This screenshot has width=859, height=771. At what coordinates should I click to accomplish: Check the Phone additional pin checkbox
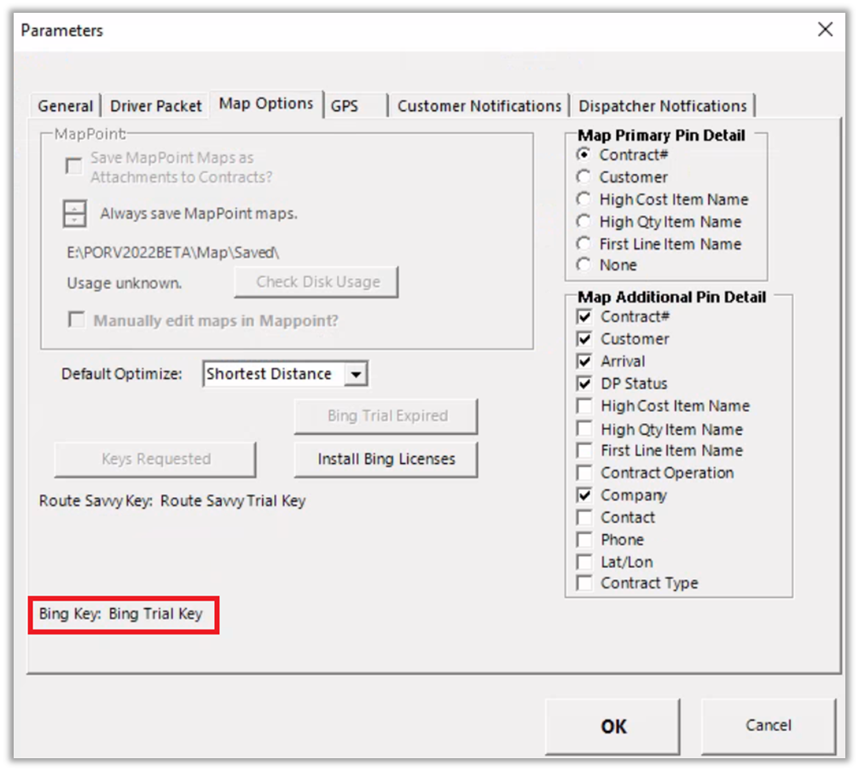pos(584,540)
